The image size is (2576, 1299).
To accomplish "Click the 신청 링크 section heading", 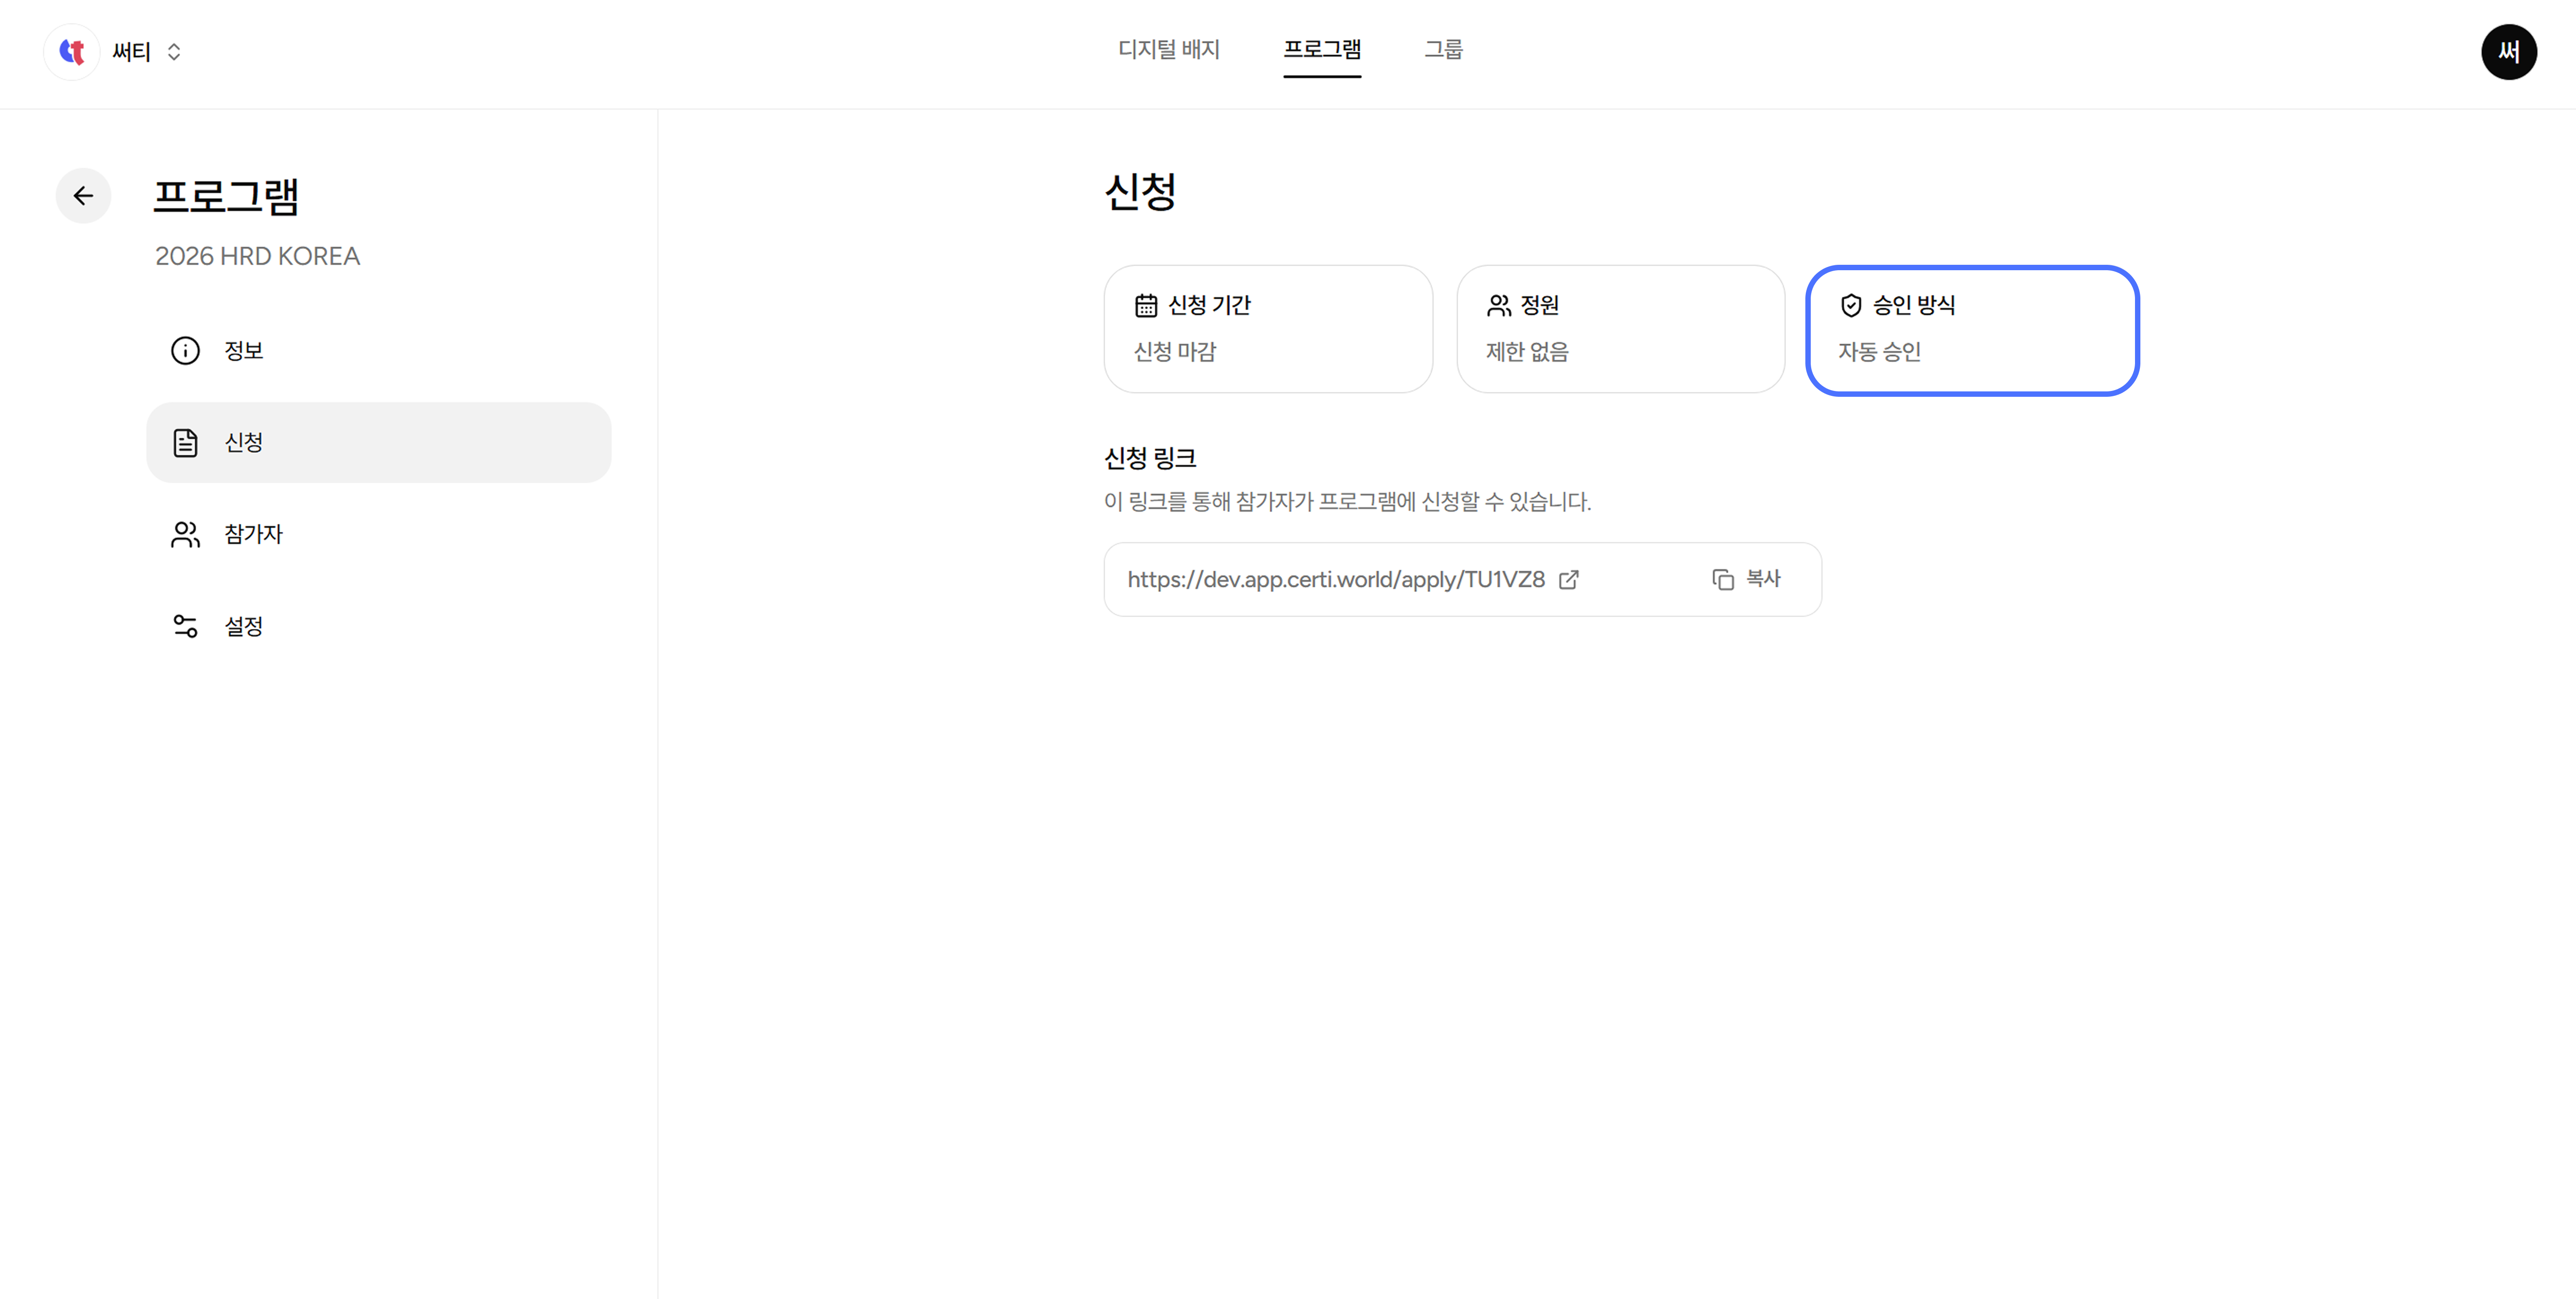I will pyautogui.click(x=1150, y=459).
